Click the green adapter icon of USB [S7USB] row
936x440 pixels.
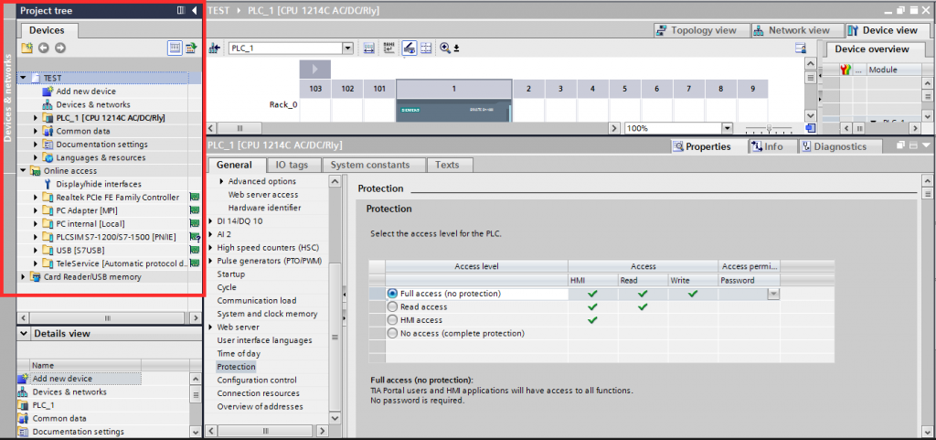194,250
